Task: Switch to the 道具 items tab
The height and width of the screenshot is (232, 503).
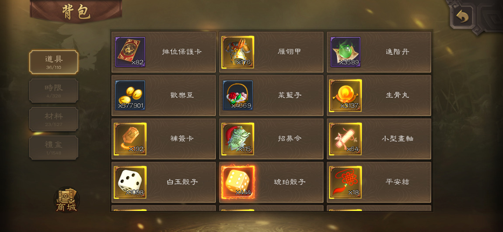Action: [x=53, y=62]
